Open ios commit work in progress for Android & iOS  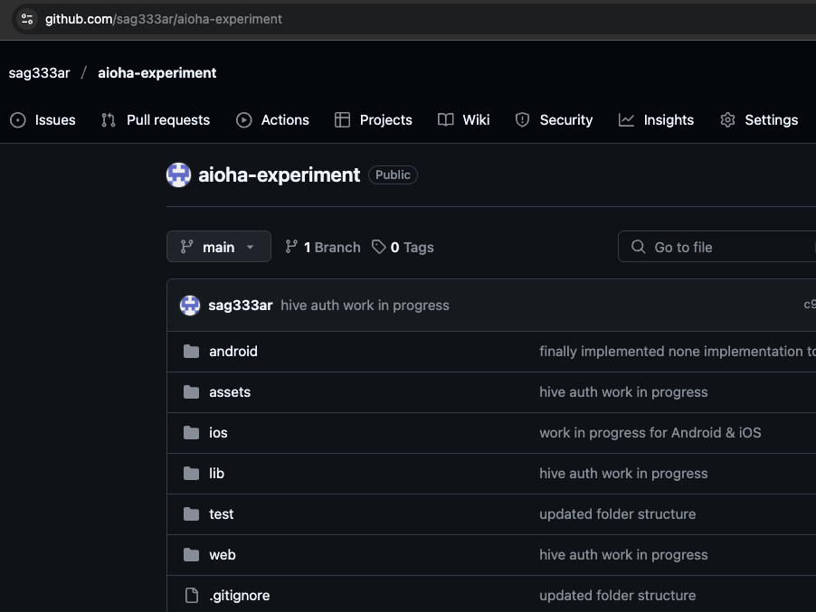650,433
